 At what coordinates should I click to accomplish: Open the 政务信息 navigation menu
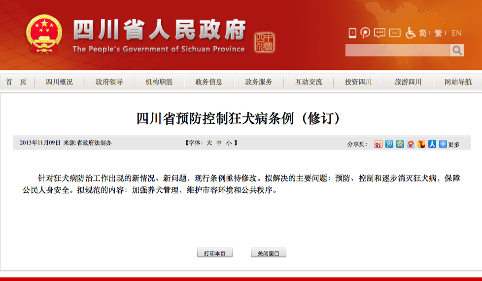pos(209,82)
